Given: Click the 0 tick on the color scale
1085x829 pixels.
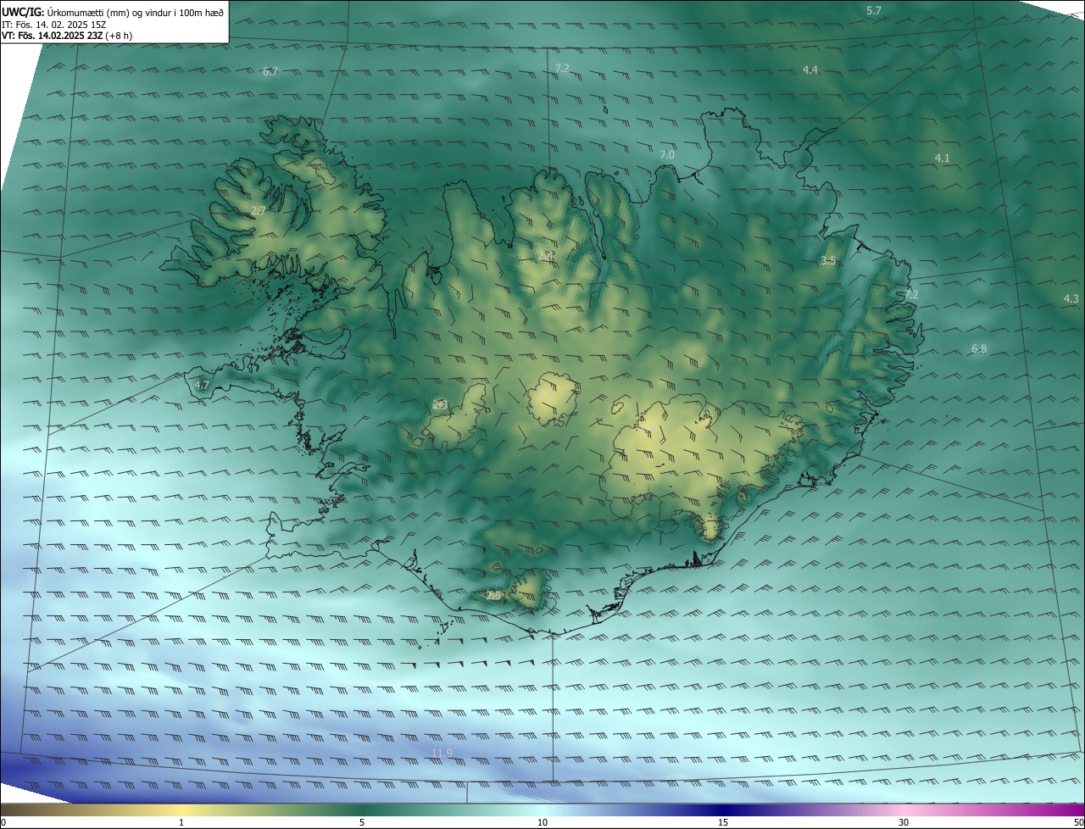Looking at the screenshot, I should 3,822.
